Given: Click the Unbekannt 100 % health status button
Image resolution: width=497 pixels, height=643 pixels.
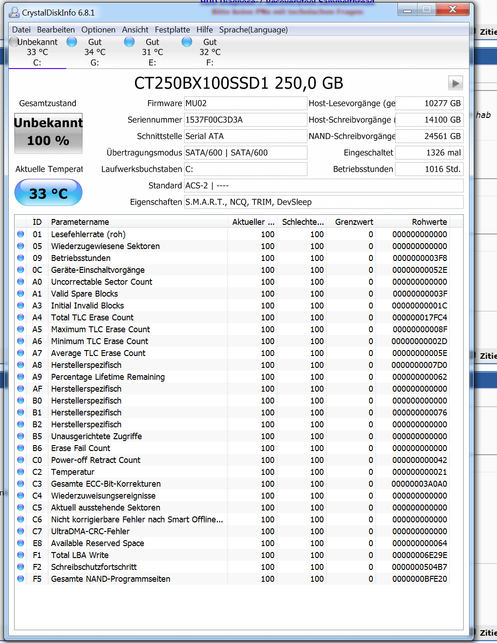Looking at the screenshot, I should (x=48, y=133).
